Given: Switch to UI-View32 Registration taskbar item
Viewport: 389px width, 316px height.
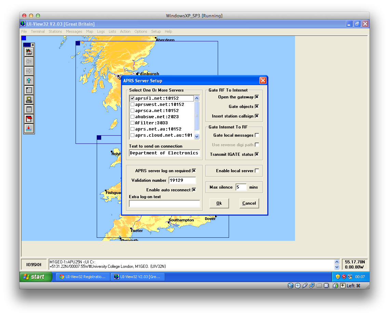Looking at the screenshot, I should [x=83, y=277].
